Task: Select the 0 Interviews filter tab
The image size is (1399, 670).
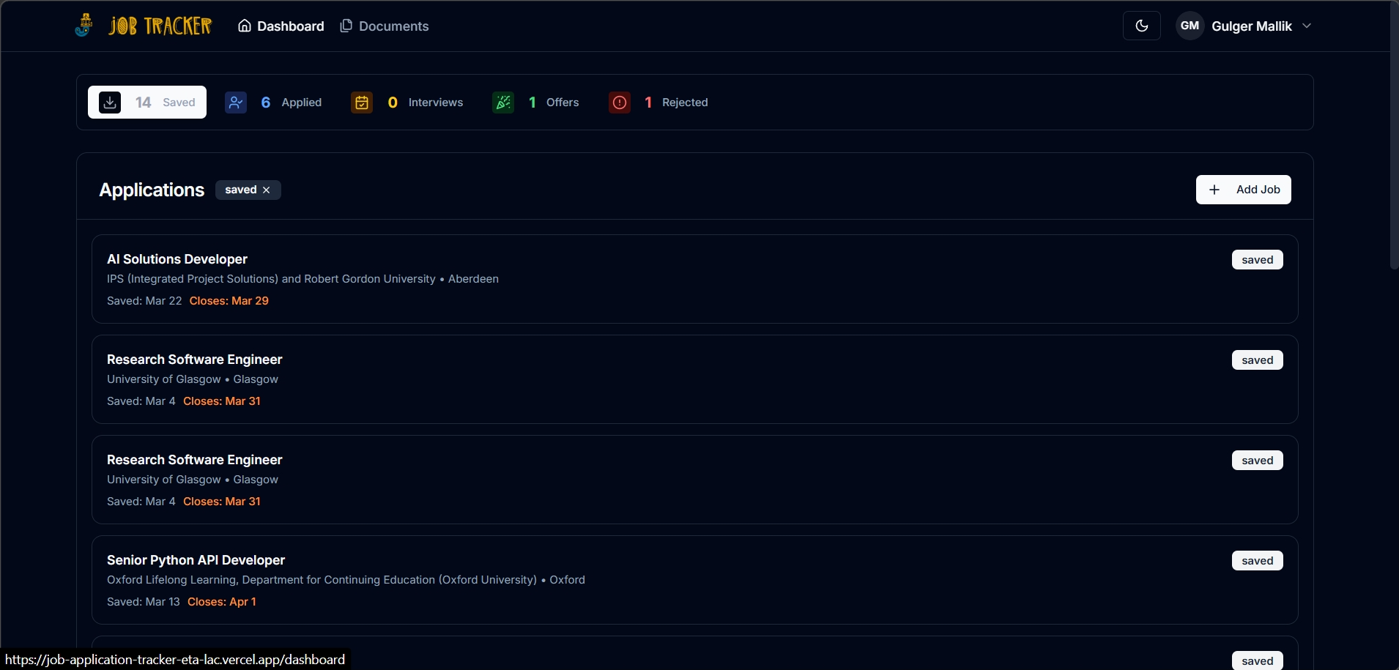Action: (x=407, y=103)
